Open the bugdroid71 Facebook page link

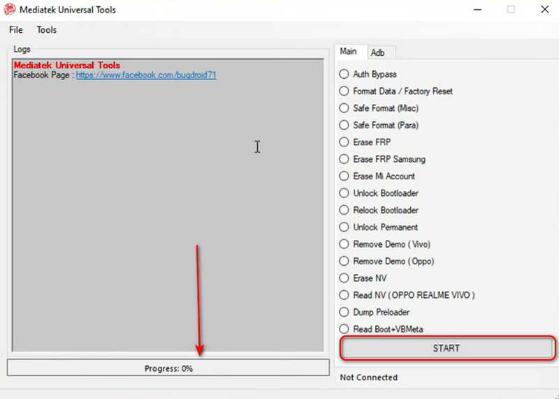(146, 75)
